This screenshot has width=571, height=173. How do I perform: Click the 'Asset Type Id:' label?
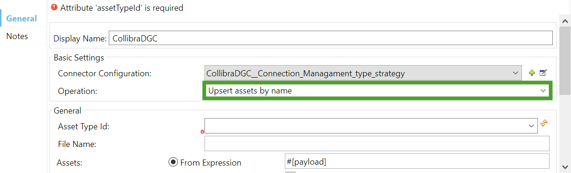coord(84,126)
